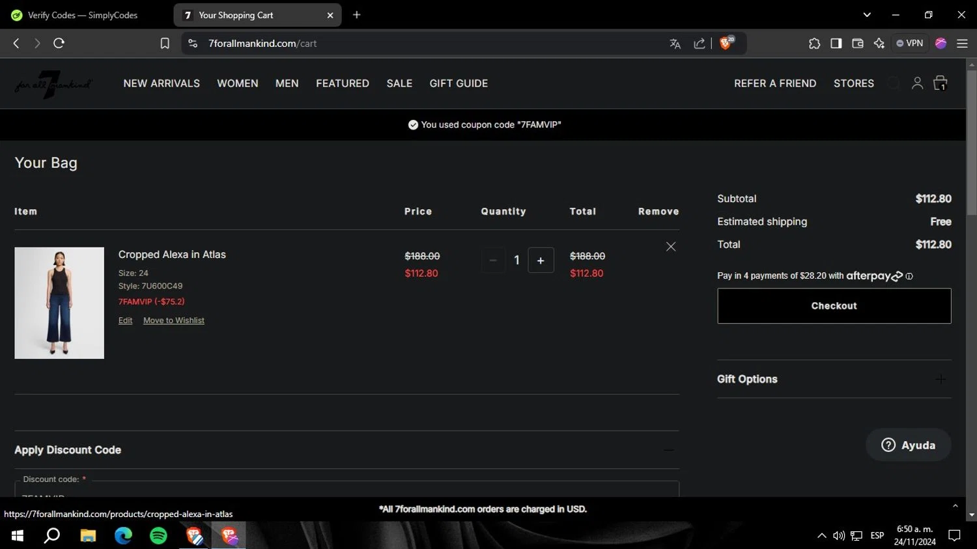The height and width of the screenshot is (549, 977).
Task: Proceed with the Checkout button
Action: (x=834, y=306)
